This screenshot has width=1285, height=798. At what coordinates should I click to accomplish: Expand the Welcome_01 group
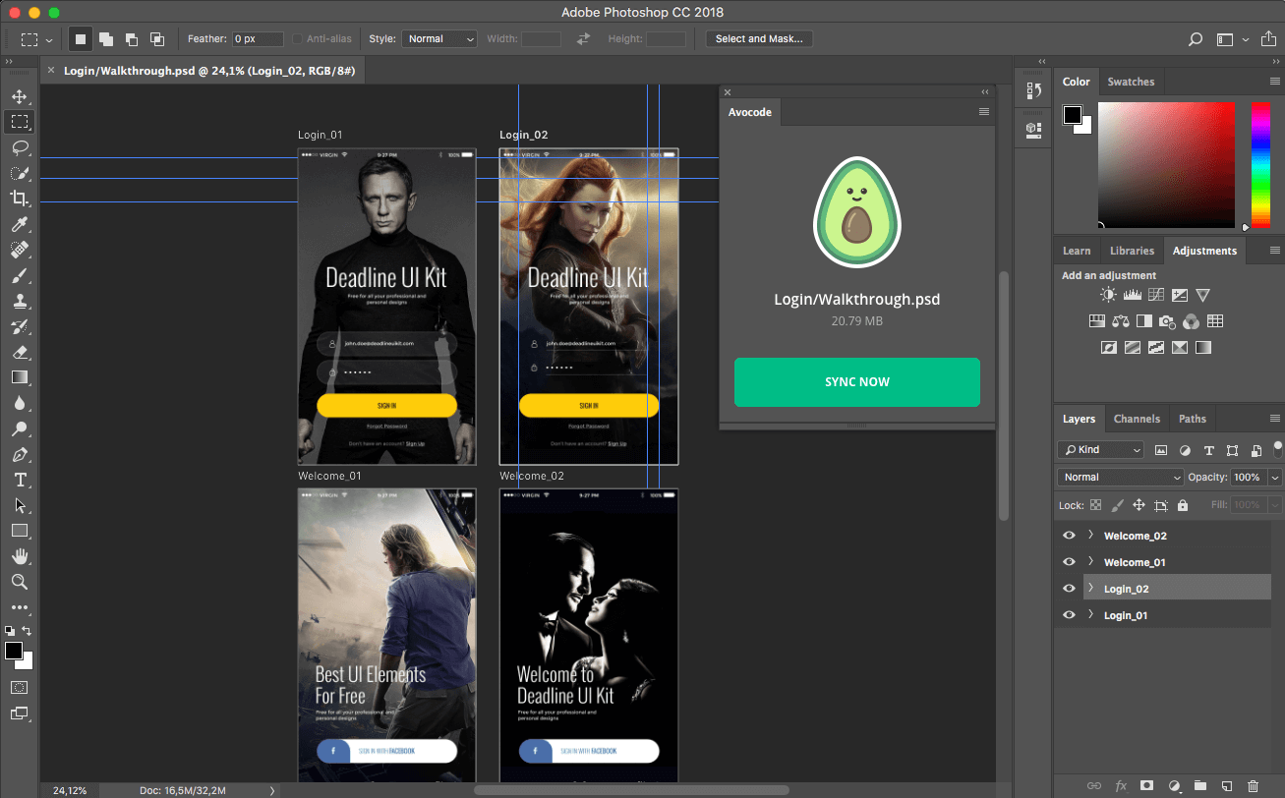pyautogui.click(x=1090, y=562)
